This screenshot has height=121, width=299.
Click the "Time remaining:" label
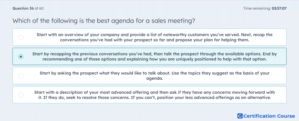pyautogui.click(x=257, y=8)
